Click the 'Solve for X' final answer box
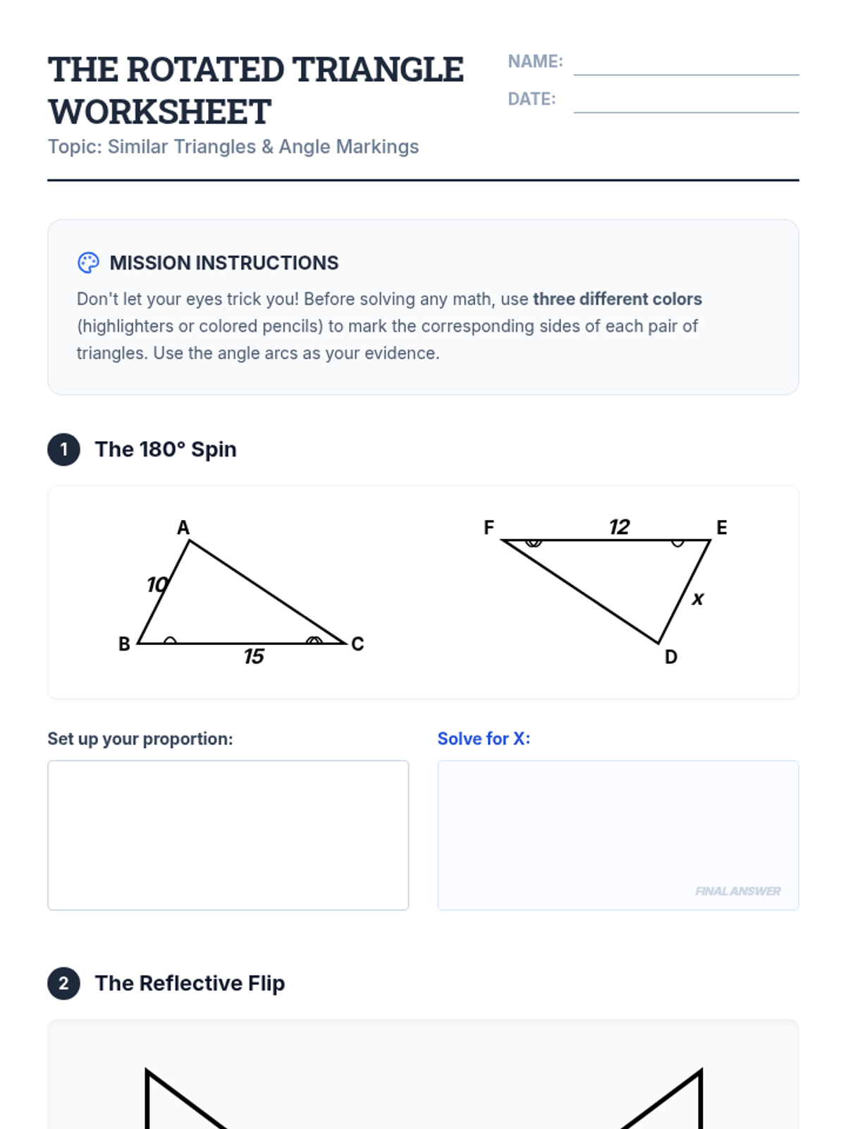This screenshot has width=846, height=1129. (x=618, y=835)
